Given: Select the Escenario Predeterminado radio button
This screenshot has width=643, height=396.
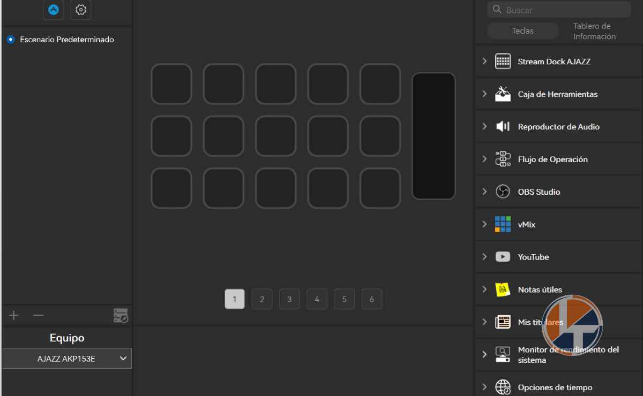Looking at the screenshot, I should pos(11,40).
